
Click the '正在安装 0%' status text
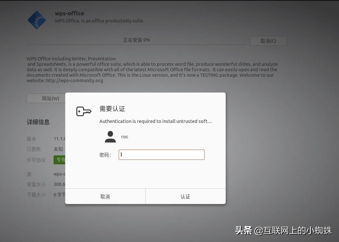click(136, 40)
